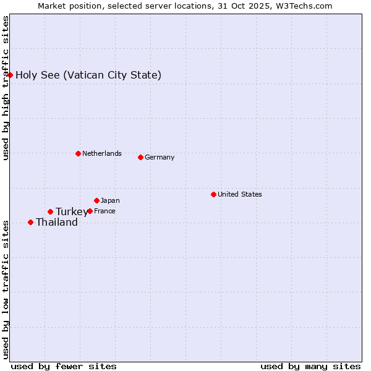371x371 pixels.
Task: Click the Japan text label
Action: coord(110,200)
